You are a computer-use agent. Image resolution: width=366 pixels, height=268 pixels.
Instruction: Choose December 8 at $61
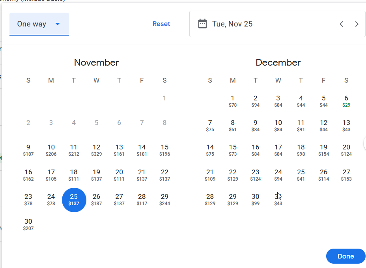(x=233, y=126)
